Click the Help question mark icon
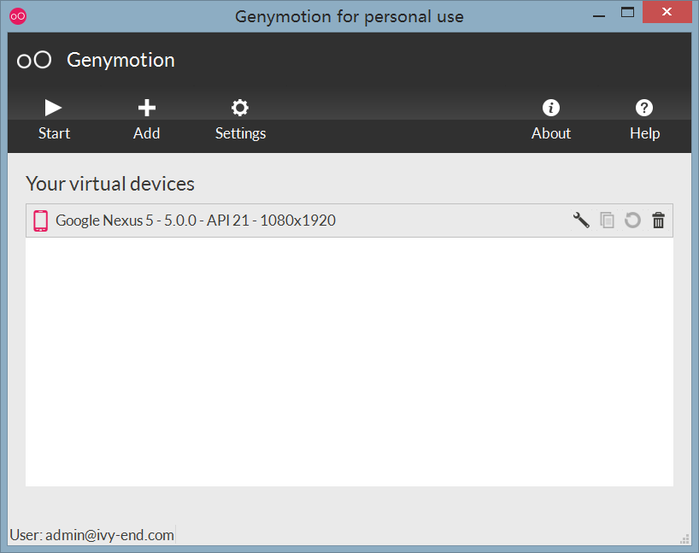The height and width of the screenshot is (553, 699). pos(644,108)
